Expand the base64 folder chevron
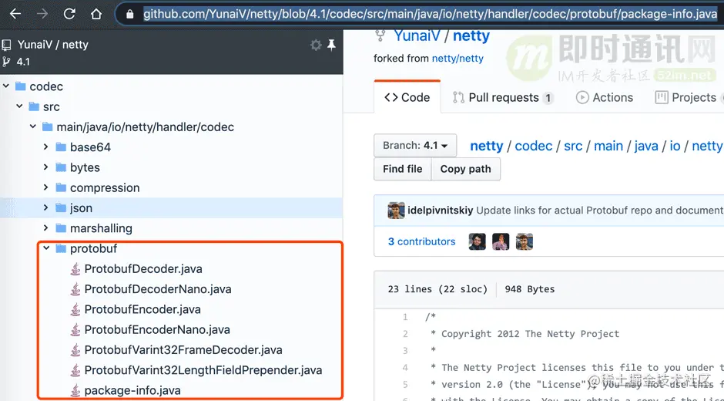This screenshot has height=401, width=724. (45, 147)
